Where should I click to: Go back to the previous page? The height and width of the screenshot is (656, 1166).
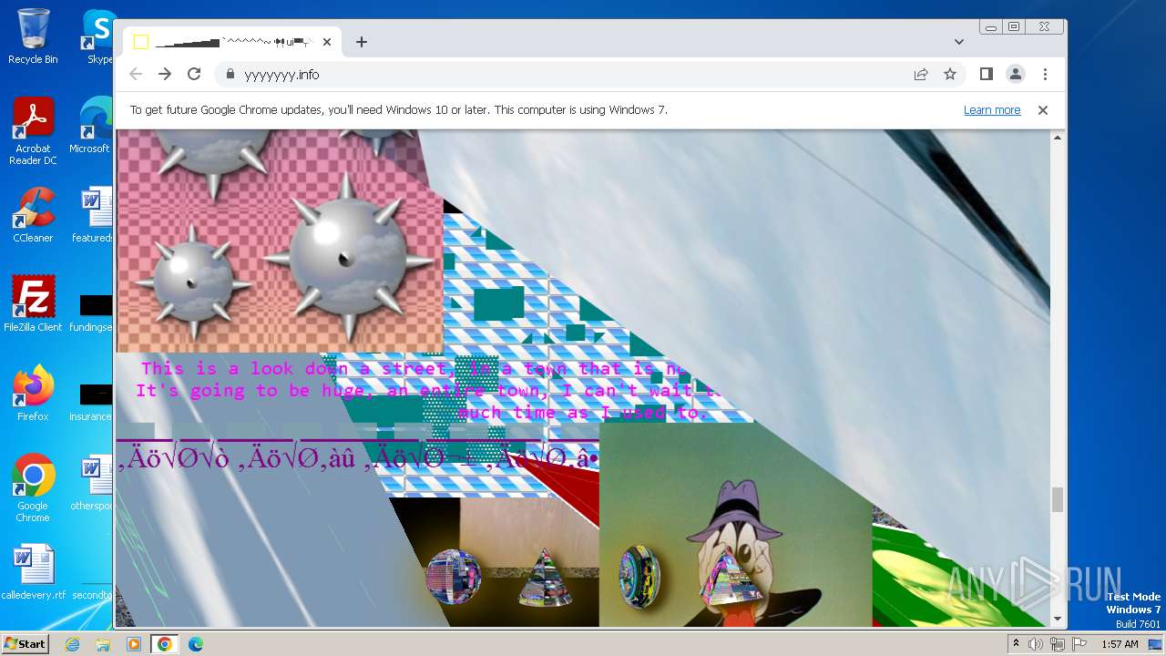(x=136, y=74)
